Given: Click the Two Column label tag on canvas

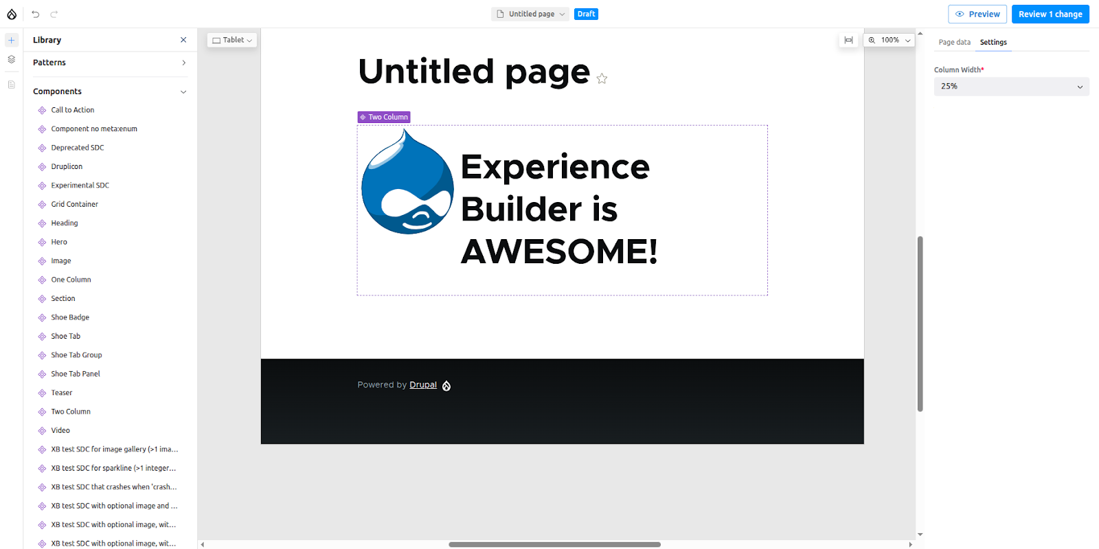Looking at the screenshot, I should click(384, 117).
